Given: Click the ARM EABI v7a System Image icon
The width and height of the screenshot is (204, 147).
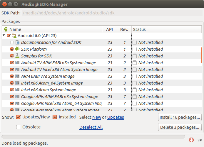Looking at the screenshot, I should tap(17, 76).
